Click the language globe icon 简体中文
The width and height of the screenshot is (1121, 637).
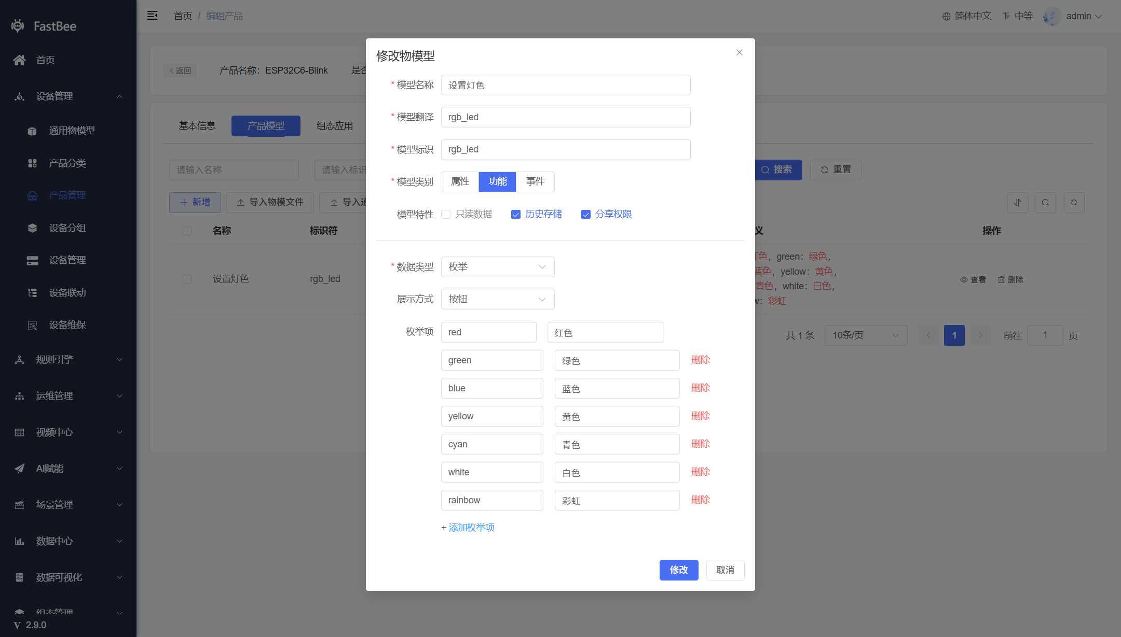tap(946, 16)
